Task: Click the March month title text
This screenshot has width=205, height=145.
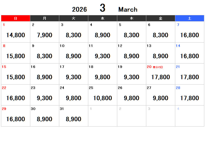Action: 128,9
